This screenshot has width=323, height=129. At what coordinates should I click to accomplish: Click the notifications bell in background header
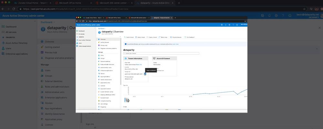pos(269,15)
